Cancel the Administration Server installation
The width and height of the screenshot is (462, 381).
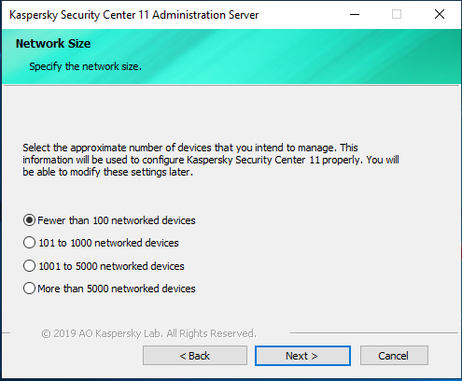[394, 356]
